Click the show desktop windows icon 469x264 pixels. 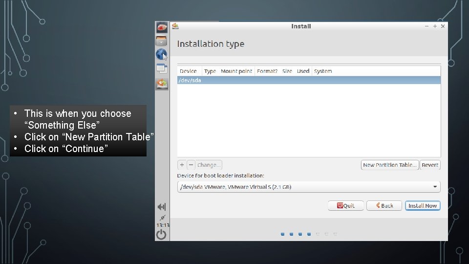coord(162,68)
